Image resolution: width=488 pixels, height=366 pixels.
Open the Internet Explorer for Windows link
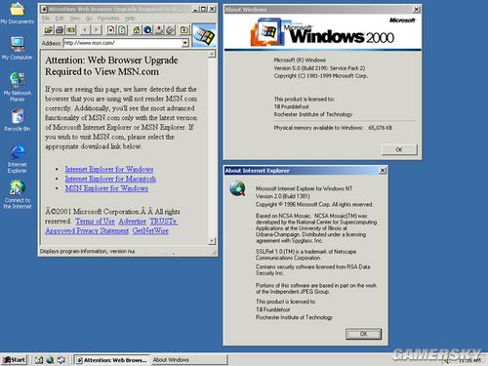(x=109, y=169)
